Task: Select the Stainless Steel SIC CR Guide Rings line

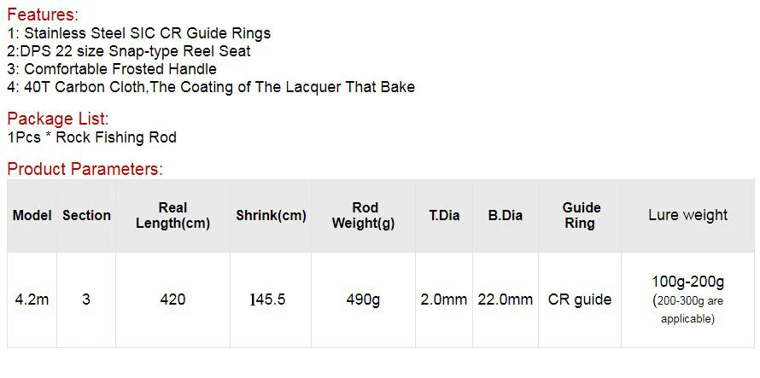Action: (139, 33)
